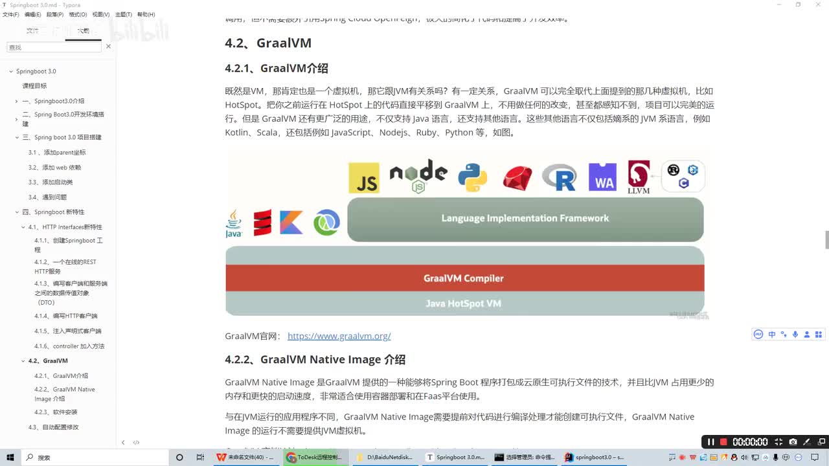Screen dimensions: 829x466
Task: Pause the screen recording
Action: tap(710, 442)
